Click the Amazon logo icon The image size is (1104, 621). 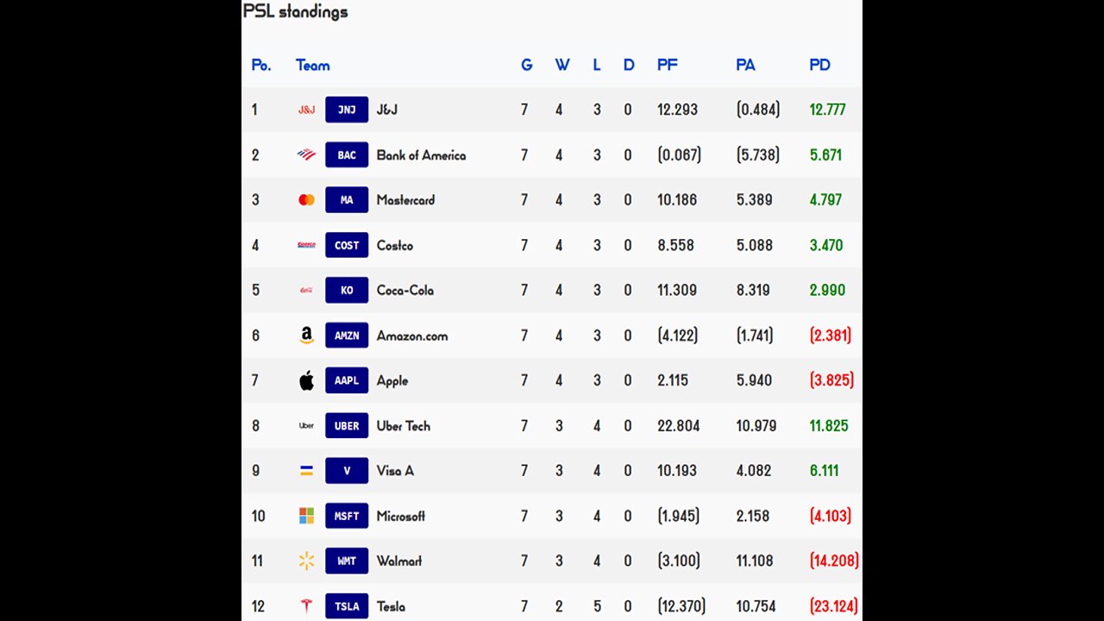tap(306, 336)
